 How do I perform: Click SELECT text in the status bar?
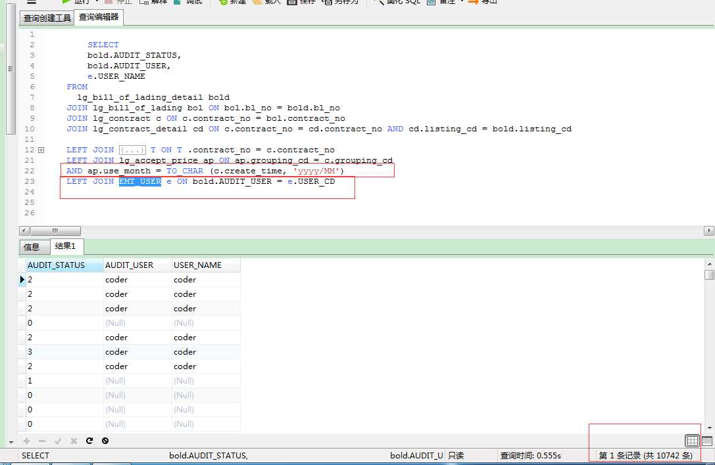[36, 455]
